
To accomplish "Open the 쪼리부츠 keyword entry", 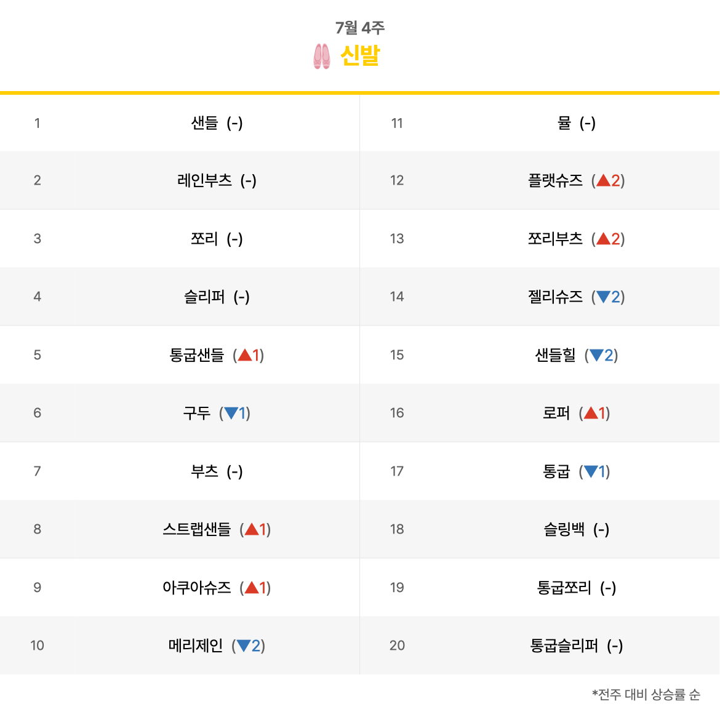I will click(555, 239).
